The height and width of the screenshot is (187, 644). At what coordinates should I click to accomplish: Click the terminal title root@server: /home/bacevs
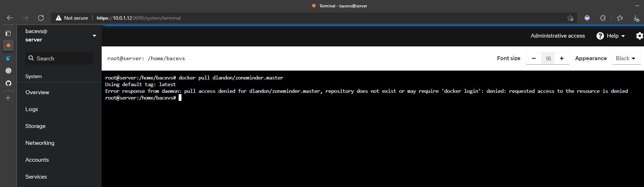pos(146,58)
